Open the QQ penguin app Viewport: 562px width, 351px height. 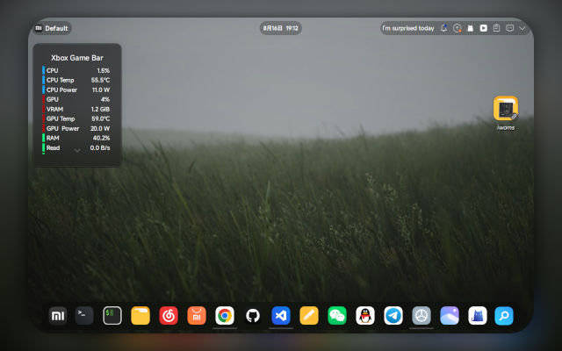tap(365, 316)
